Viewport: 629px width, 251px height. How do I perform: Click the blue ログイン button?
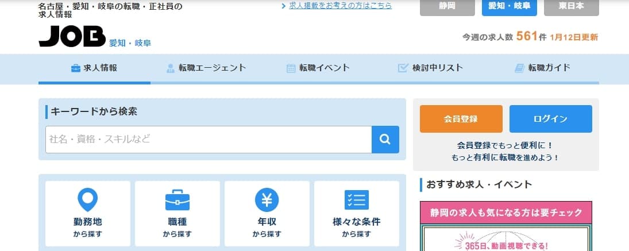[x=550, y=119]
